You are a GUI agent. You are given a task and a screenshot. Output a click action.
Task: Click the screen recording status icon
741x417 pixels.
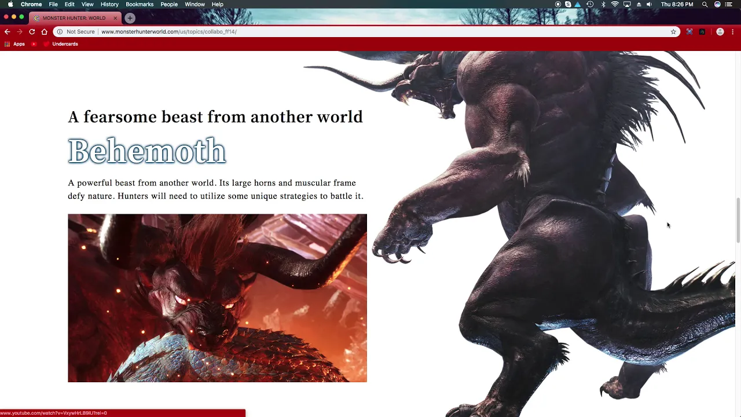tap(558, 4)
